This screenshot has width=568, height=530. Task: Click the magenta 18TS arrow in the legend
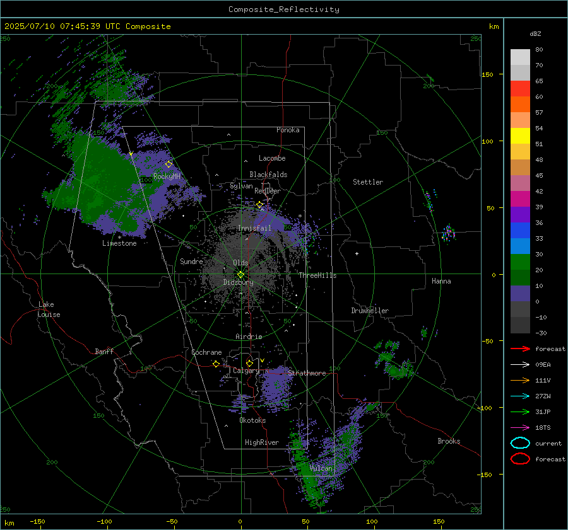point(520,428)
